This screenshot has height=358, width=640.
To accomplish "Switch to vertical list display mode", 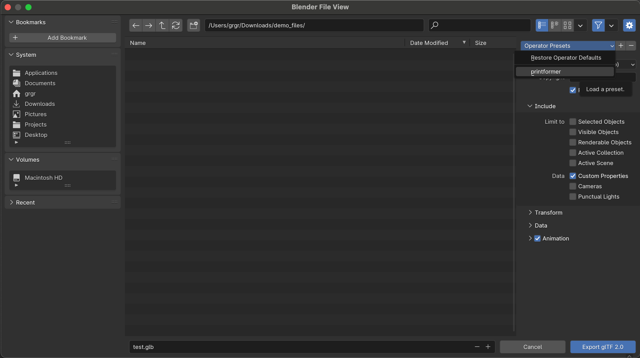I will point(542,25).
